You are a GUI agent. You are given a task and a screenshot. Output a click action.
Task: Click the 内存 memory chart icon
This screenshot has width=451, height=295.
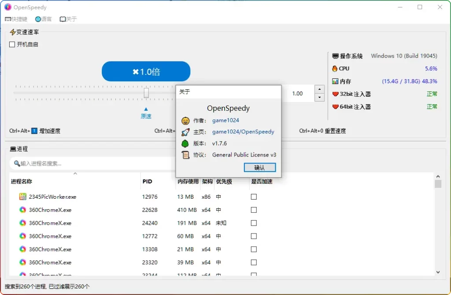pyautogui.click(x=335, y=81)
